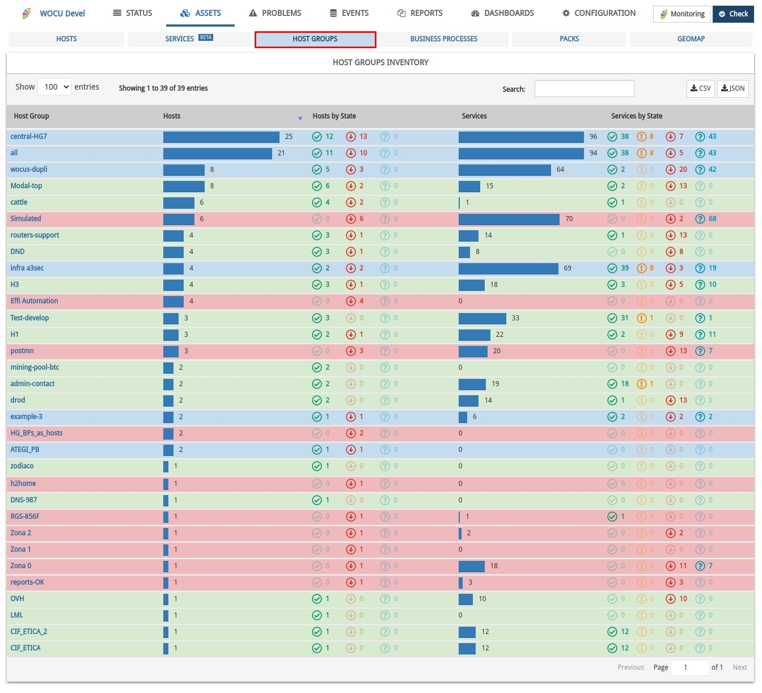Image resolution: width=762 pixels, height=693 pixels.
Task: Click the Monitoring button
Action: (682, 14)
